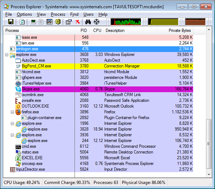The height and width of the screenshot is (189, 215).
Task: Collapse the iexplore.exe tree with PID 3936
Action: click(12, 135)
